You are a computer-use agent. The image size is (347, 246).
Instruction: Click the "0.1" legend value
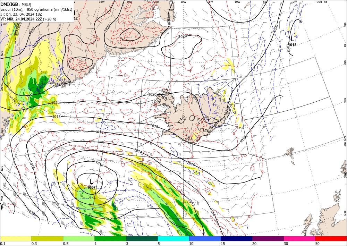click(x=2, y=244)
